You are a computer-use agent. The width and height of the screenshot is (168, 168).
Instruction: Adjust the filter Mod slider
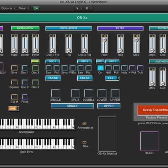click(136, 44)
